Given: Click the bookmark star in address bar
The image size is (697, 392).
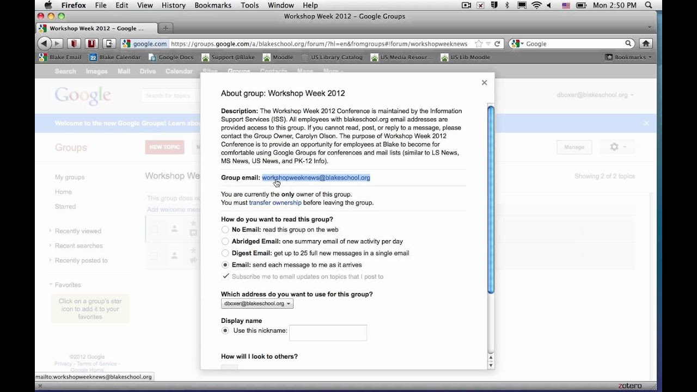Looking at the screenshot, I should [478, 44].
